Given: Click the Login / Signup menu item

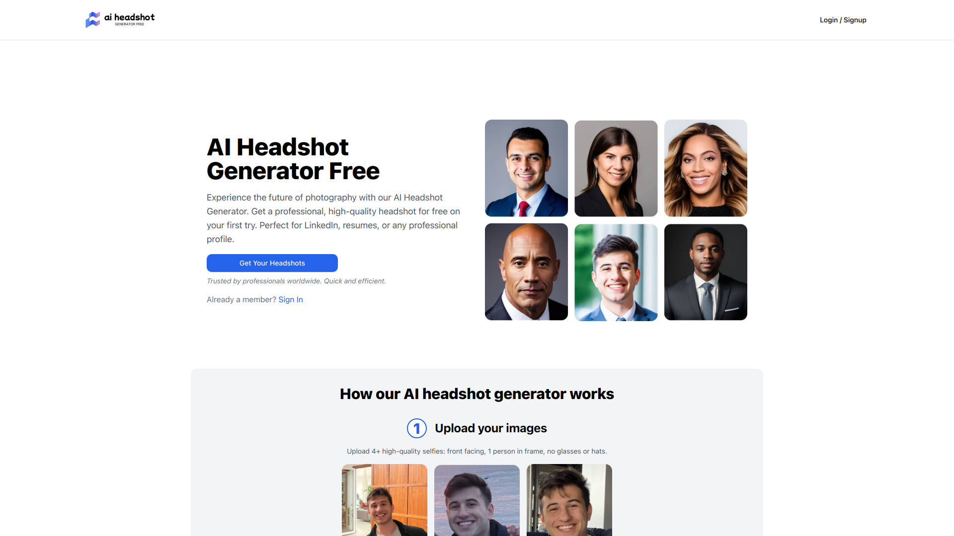Looking at the screenshot, I should [843, 20].
